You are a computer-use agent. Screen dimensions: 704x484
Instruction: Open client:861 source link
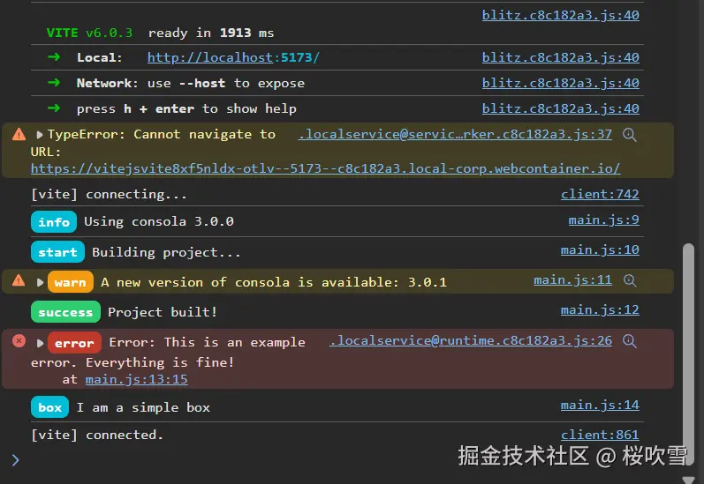tap(600, 435)
